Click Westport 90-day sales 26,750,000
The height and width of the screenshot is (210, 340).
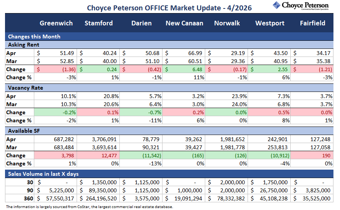click(x=274, y=190)
